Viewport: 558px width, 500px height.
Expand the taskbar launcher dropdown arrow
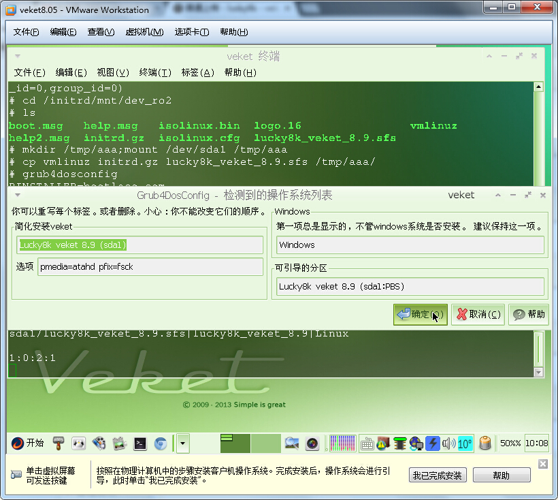click(183, 443)
